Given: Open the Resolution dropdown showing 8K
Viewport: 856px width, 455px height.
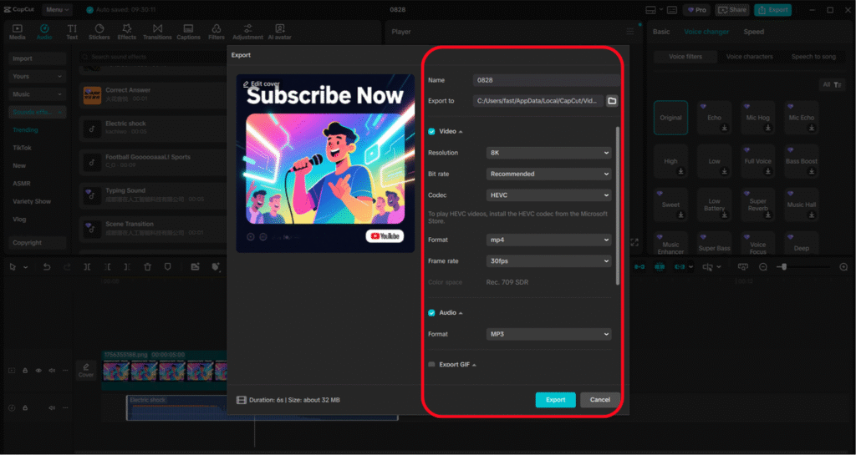Looking at the screenshot, I should [x=548, y=153].
